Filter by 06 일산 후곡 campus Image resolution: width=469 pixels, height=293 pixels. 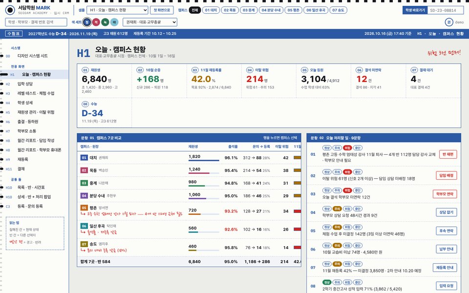(x=316, y=10)
